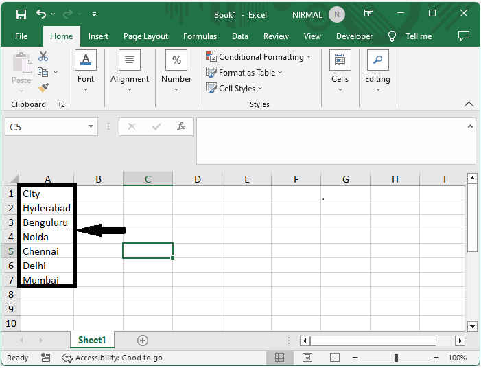This screenshot has width=481, height=368.
Task: Switch to the View tab
Action: (312, 36)
